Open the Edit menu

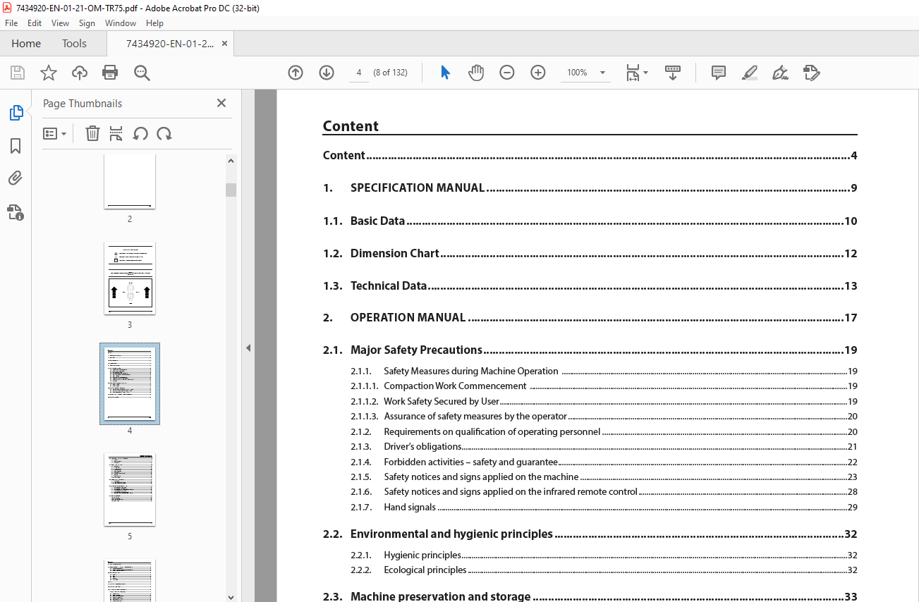(35, 23)
